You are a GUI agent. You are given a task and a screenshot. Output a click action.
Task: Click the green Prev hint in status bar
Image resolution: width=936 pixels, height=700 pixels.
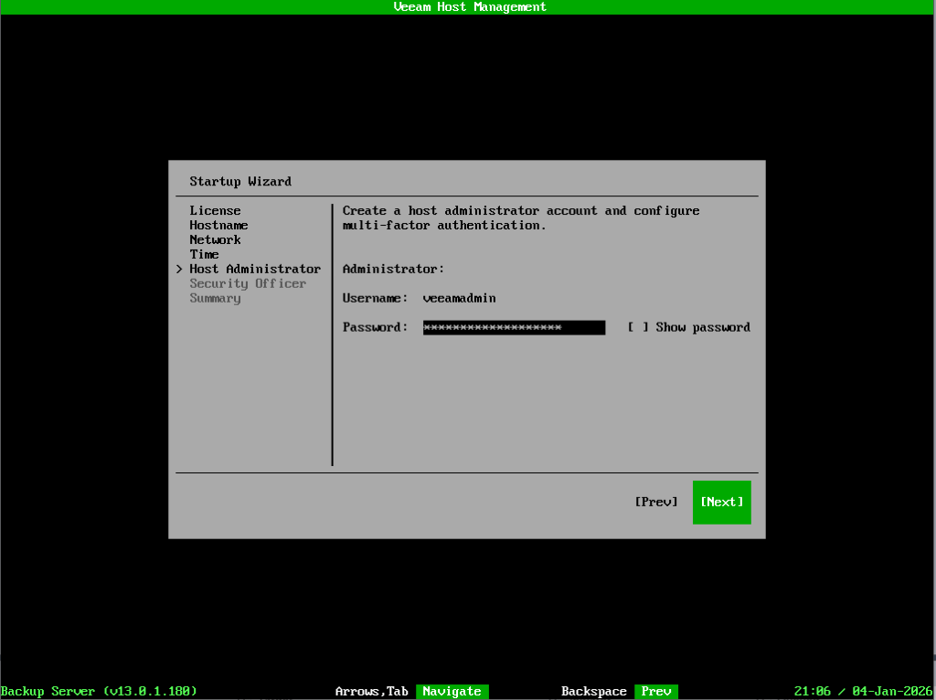pyautogui.click(x=655, y=692)
